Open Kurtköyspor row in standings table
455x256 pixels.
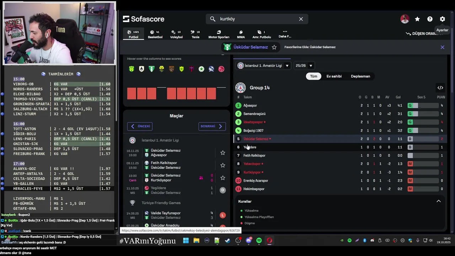[x=340, y=172]
